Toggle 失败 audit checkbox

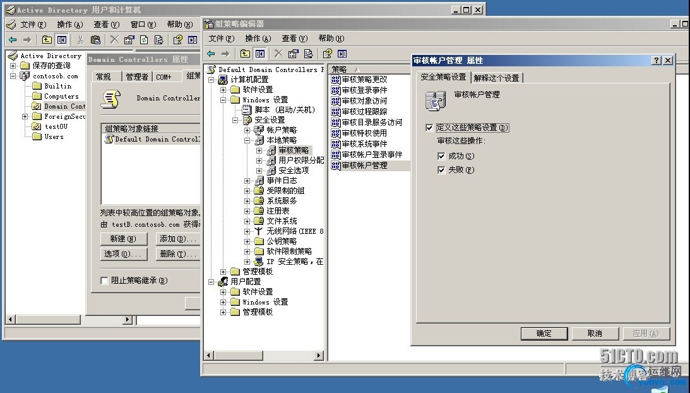[441, 170]
